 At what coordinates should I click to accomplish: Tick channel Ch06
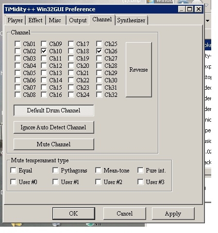(17, 80)
